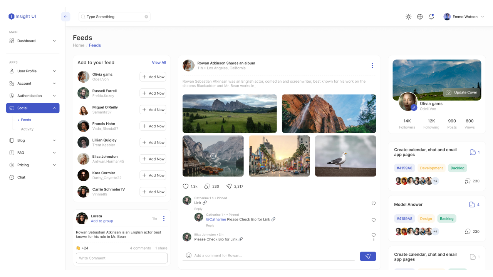
Task: Share Rowan's post using the send icon
Action: [228, 186]
